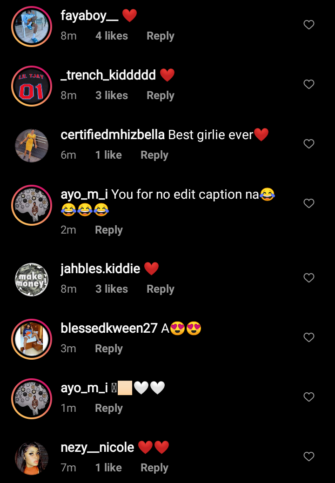335x483 pixels.
Task: Reply to fayaboy__'s comment
Action: (161, 36)
